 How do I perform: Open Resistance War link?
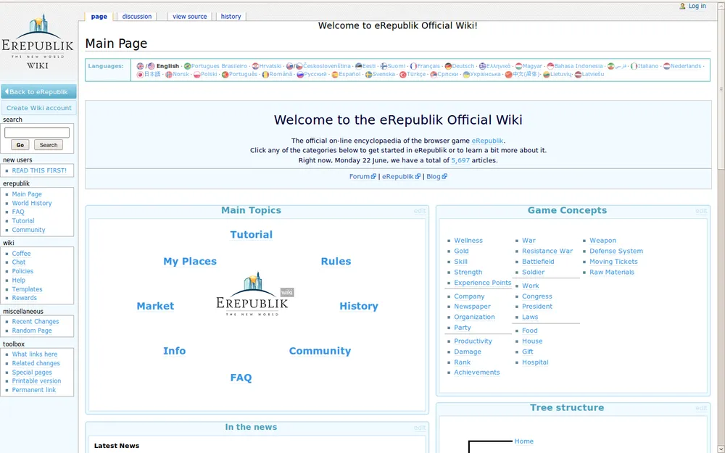tap(547, 251)
